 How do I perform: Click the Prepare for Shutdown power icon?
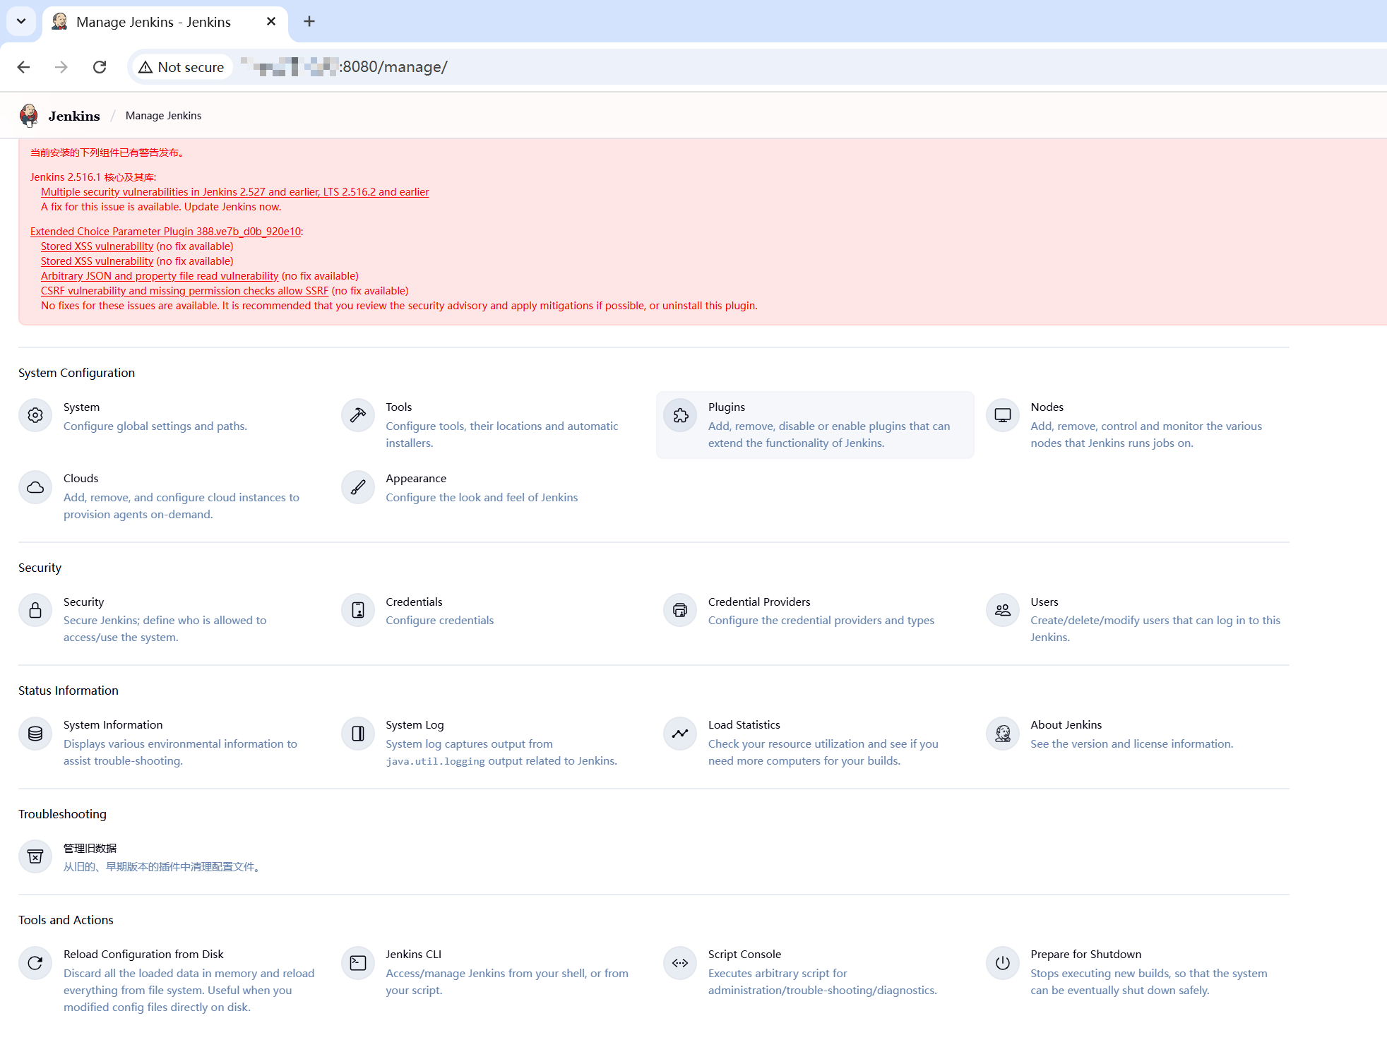click(1003, 963)
